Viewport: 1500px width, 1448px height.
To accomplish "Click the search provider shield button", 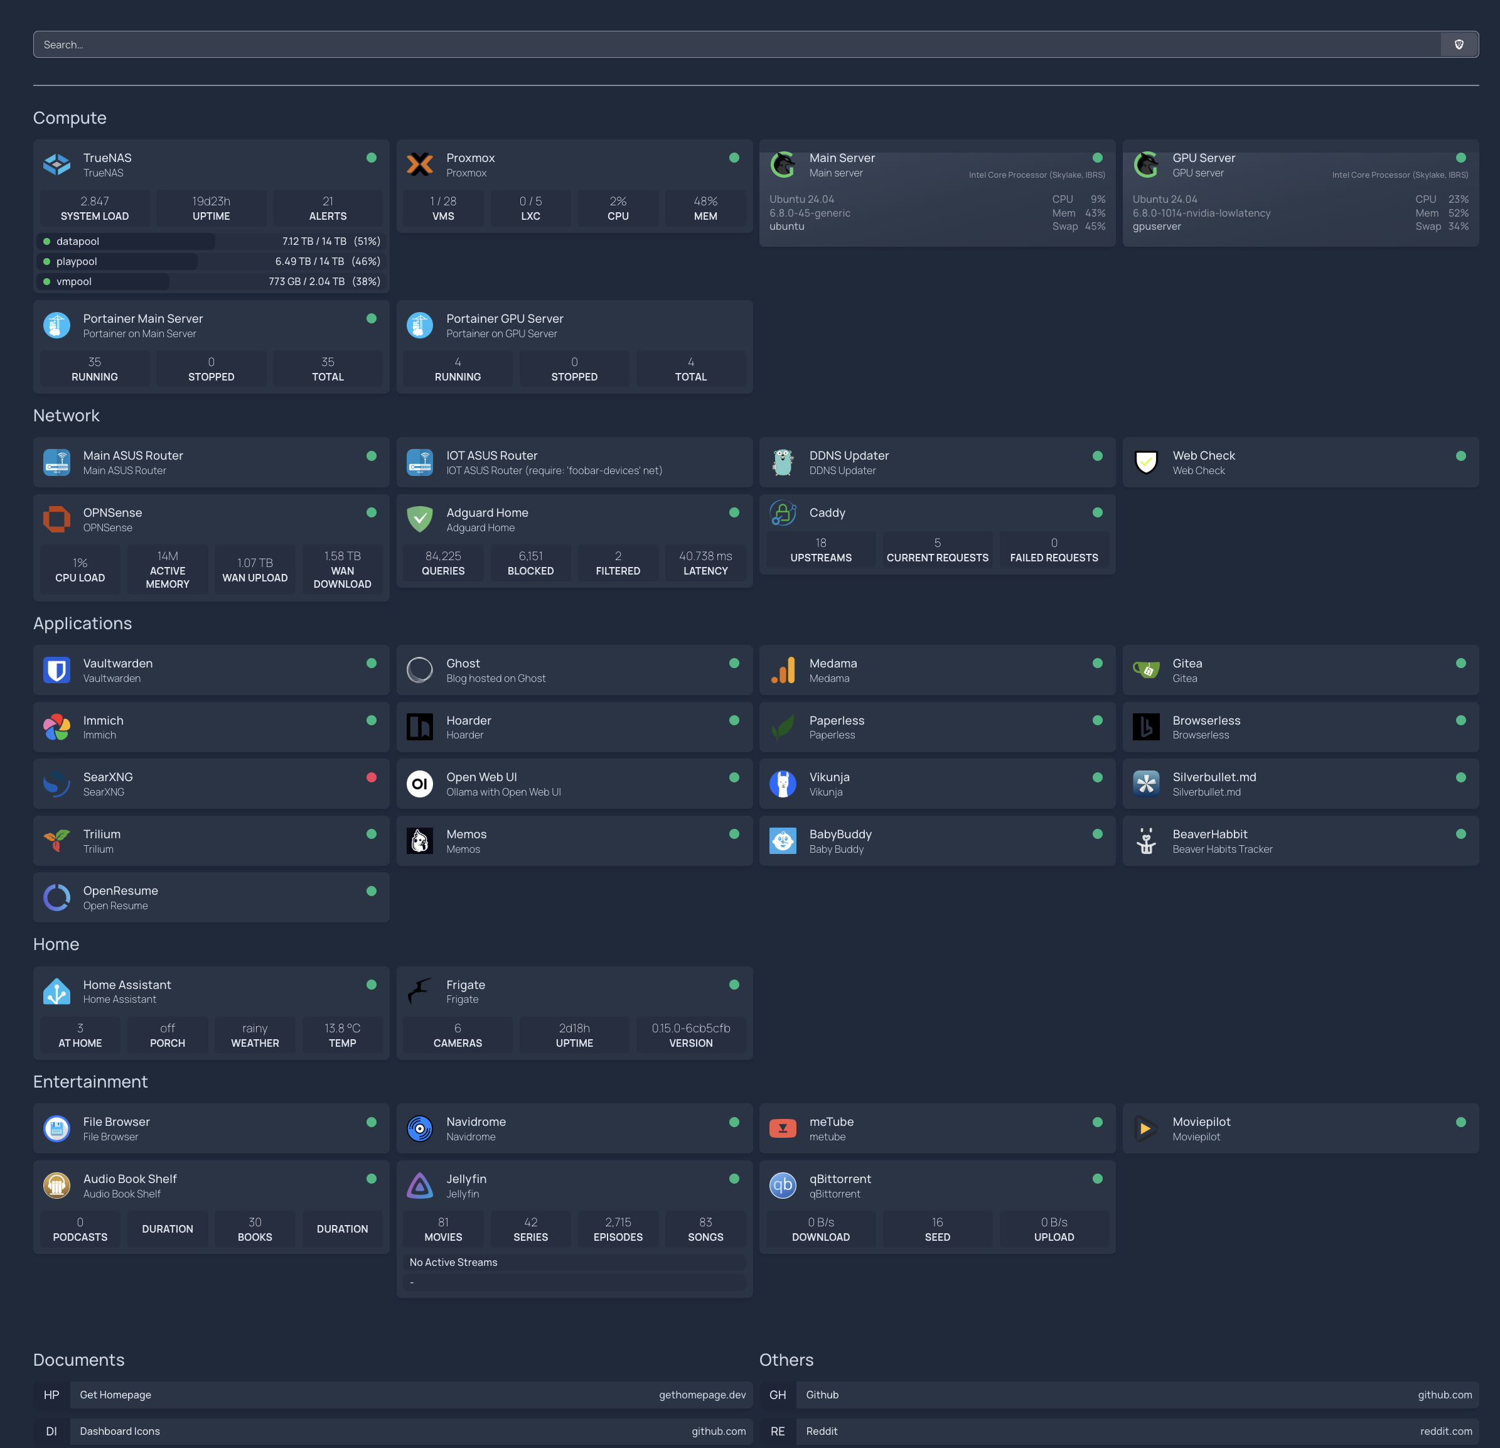I will (1459, 45).
